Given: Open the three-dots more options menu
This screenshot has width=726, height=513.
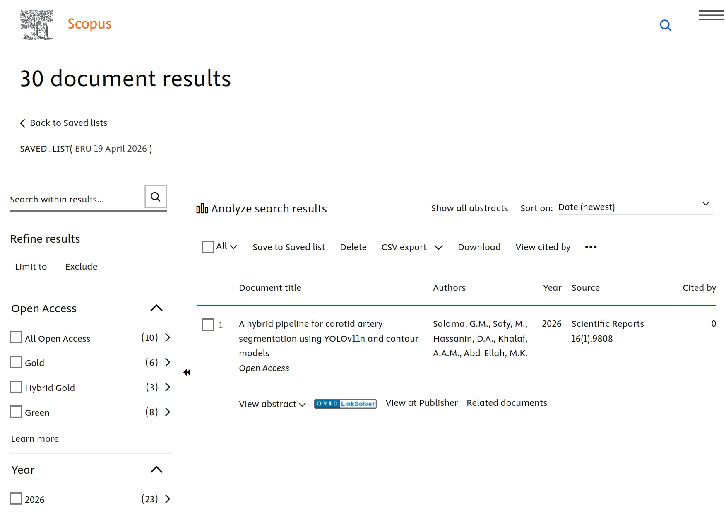Looking at the screenshot, I should pos(591,247).
